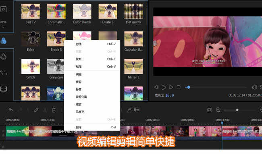Click the fit-timeline icon beside zoom-out
The height and width of the screenshot is (154, 262).
(x=210, y=110)
